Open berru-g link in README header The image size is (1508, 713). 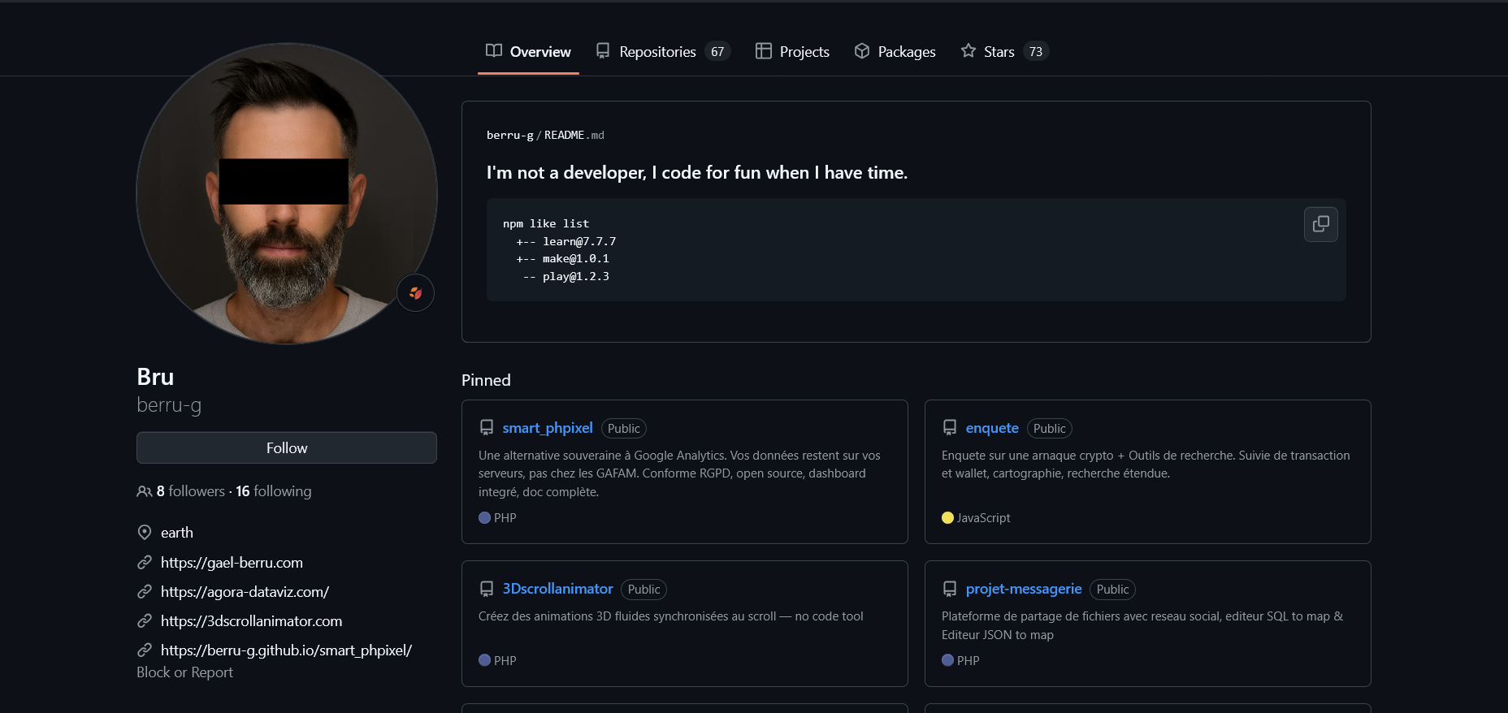[509, 135]
